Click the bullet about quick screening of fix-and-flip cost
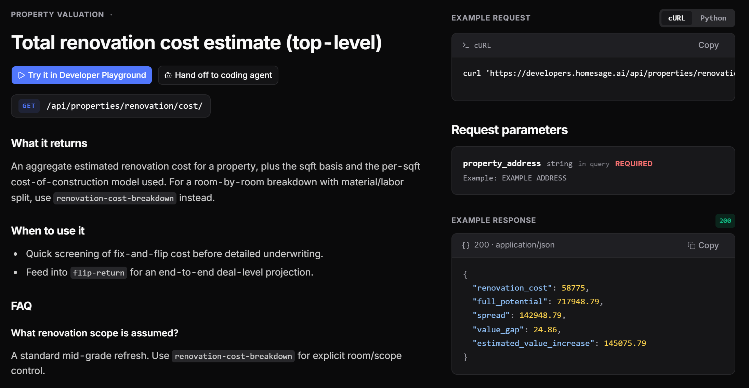749x388 pixels. (x=174, y=254)
